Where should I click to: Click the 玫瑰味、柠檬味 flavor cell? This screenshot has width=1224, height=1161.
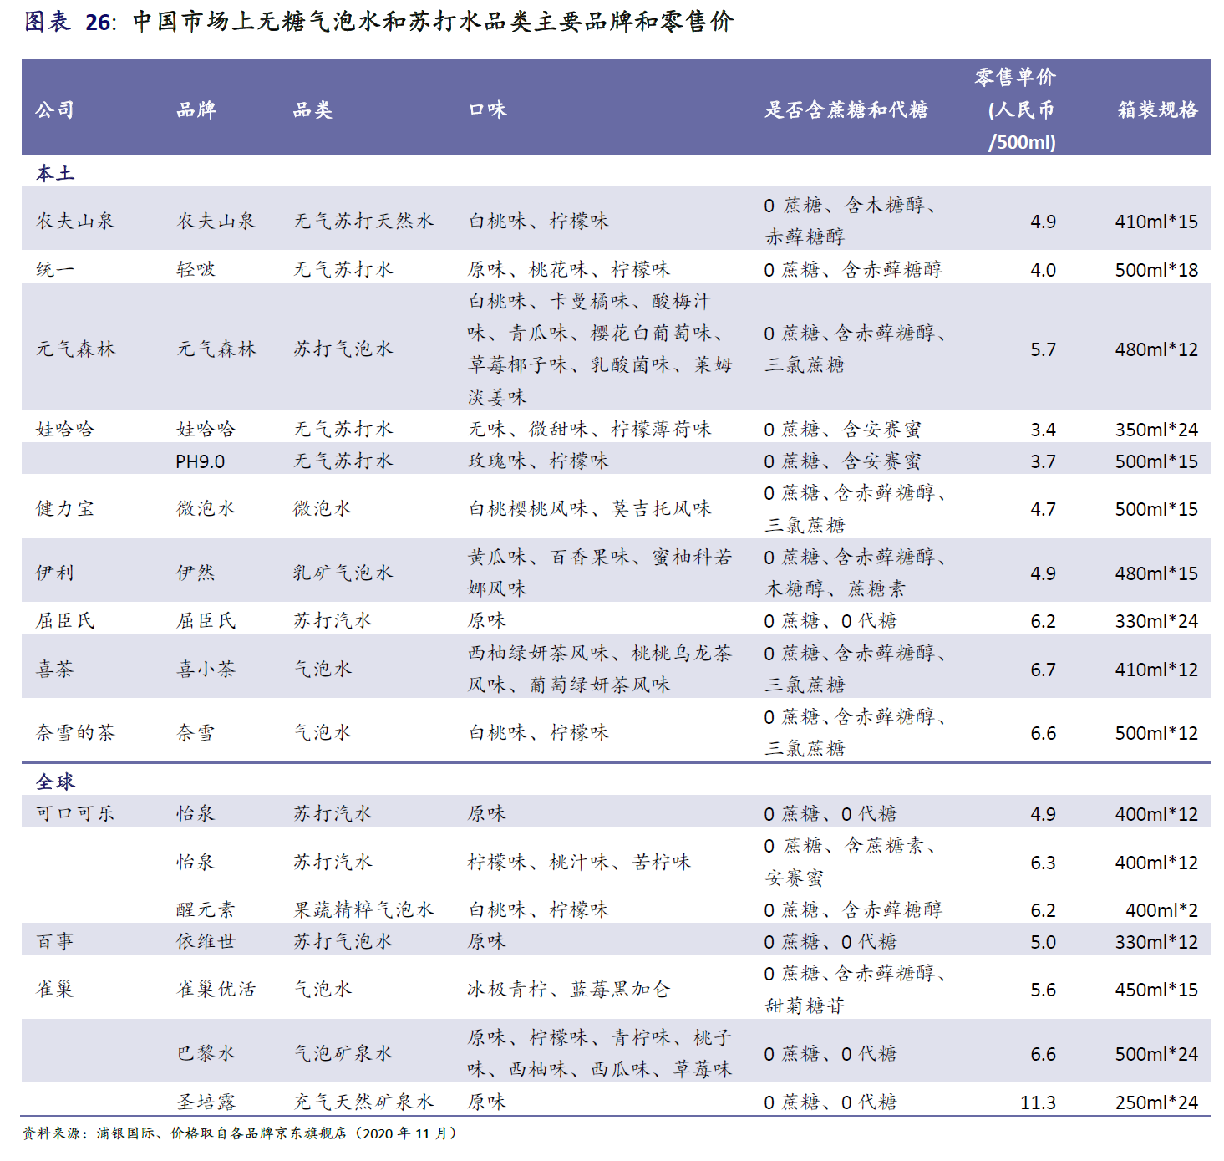click(538, 461)
